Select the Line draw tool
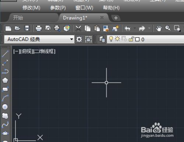 [x=5, y=54]
